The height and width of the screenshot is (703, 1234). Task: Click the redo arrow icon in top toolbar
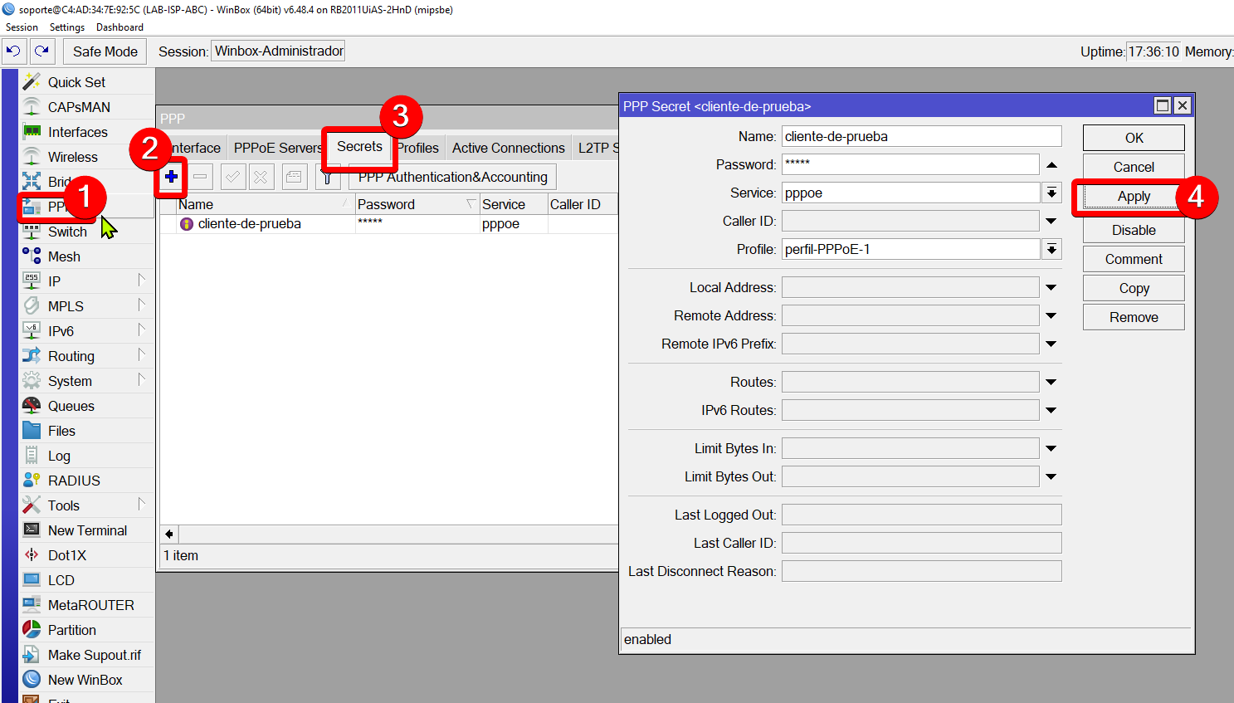point(42,51)
